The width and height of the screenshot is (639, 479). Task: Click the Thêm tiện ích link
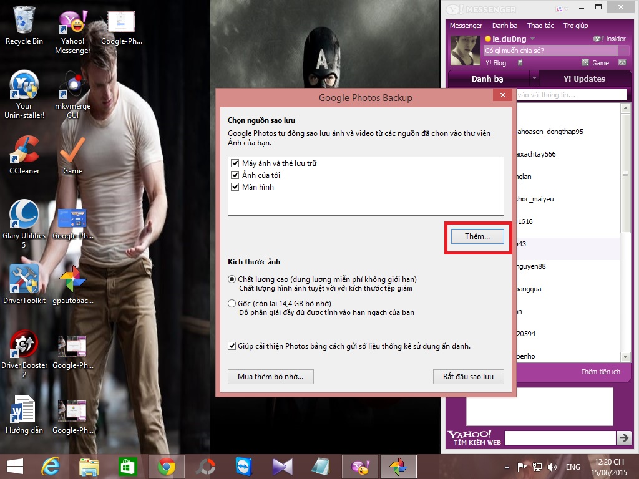coord(600,372)
